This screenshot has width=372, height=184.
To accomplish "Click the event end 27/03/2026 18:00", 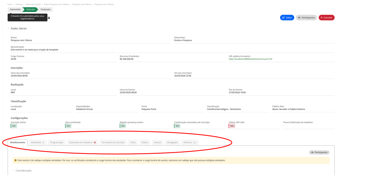I will click(237, 92).
